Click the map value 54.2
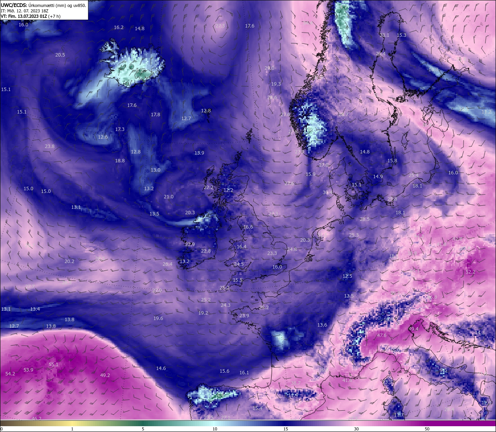Screen dimensions: 496x432 coord(10,374)
